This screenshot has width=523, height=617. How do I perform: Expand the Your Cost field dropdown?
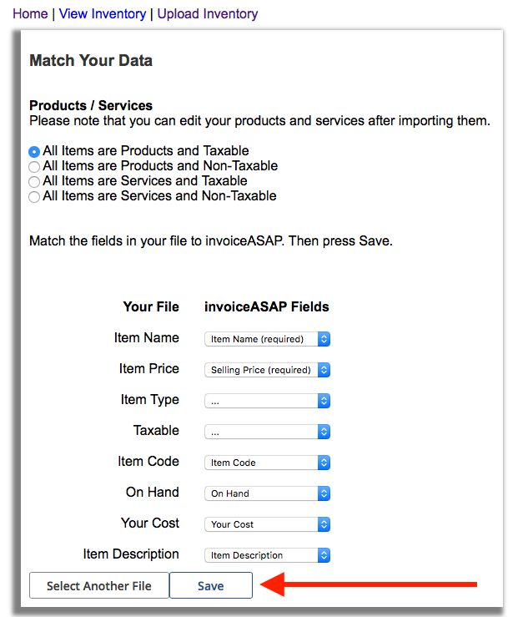(x=267, y=524)
